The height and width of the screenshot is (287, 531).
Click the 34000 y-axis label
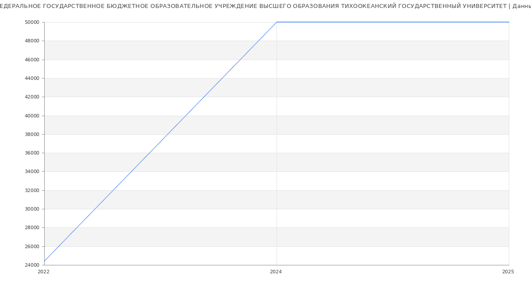[32, 172]
